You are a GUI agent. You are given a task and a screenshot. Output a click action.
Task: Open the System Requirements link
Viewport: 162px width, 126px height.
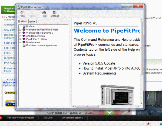click(99, 73)
